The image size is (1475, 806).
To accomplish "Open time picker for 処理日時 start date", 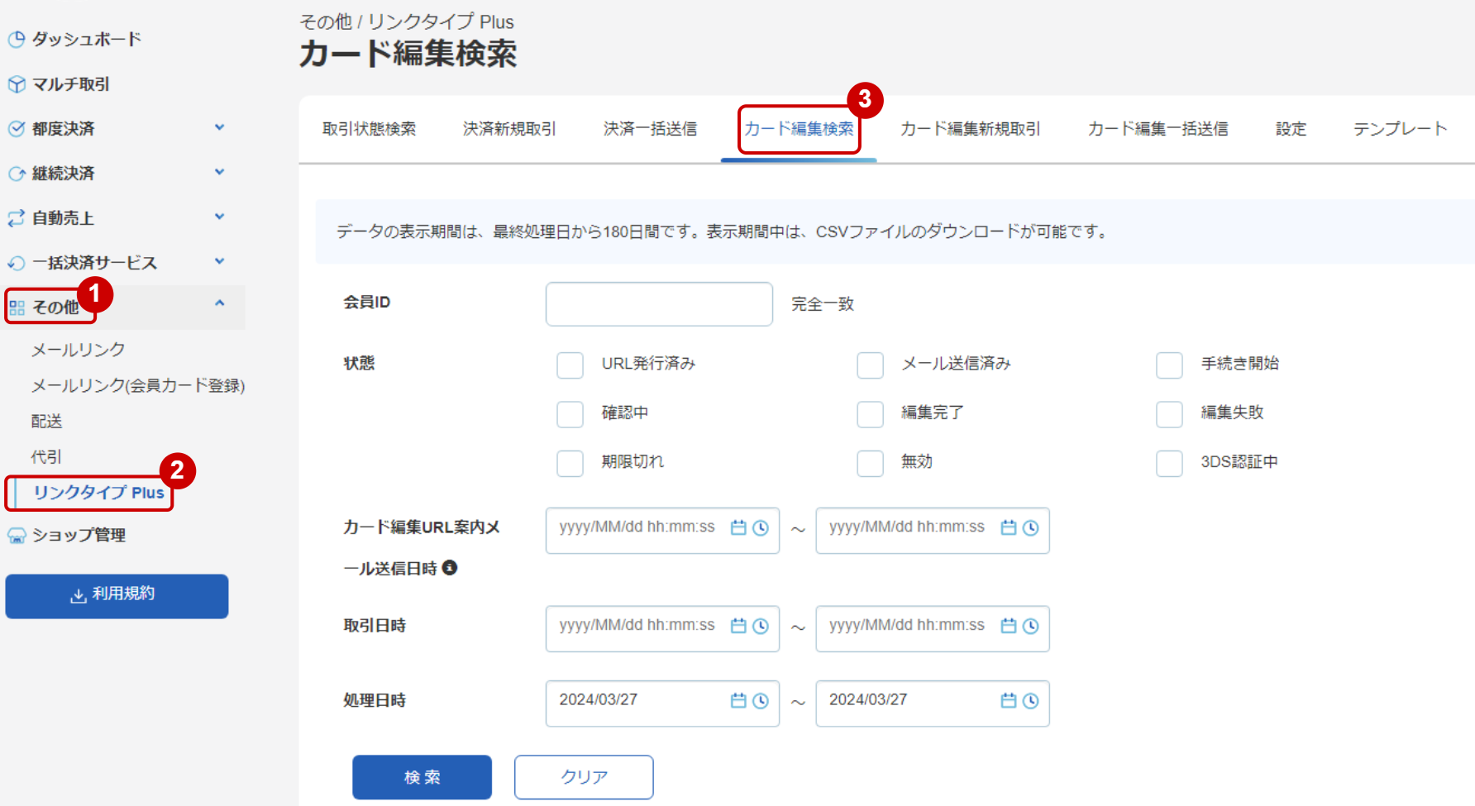I will (761, 700).
